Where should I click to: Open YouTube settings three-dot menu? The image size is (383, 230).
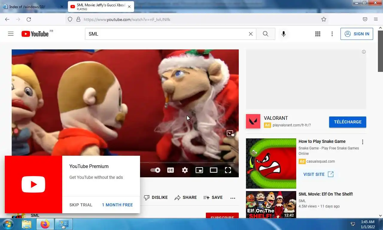332,34
